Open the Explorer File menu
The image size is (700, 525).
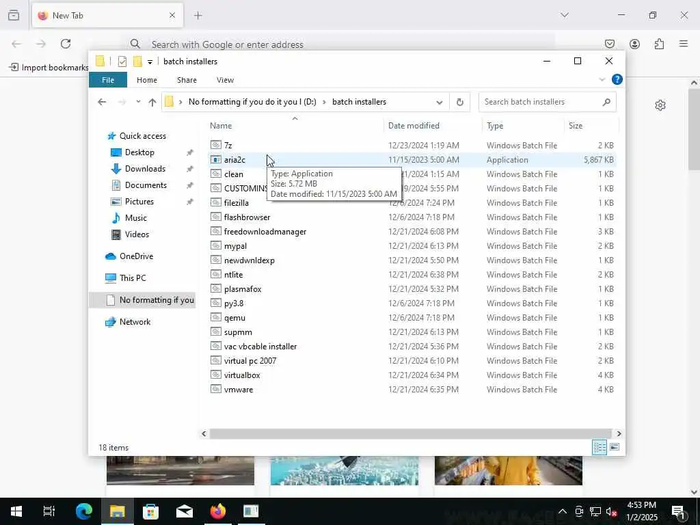pyautogui.click(x=108, y=80)
